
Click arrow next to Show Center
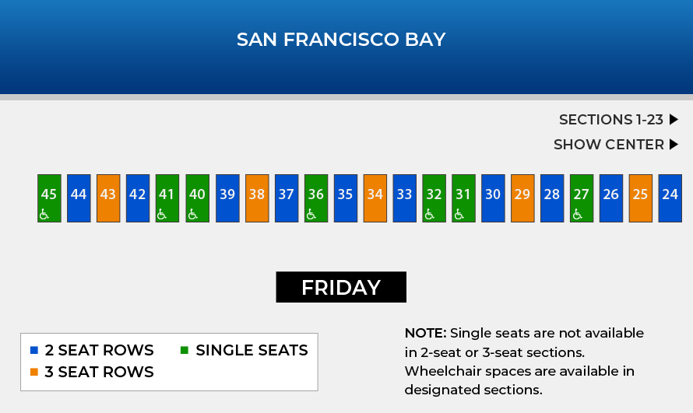[x=674, y=145]
